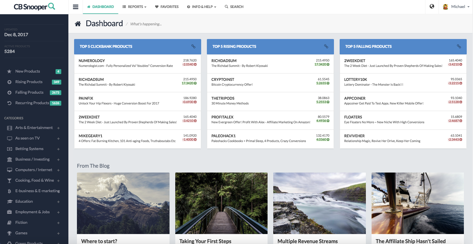Click the TV icon for As seen on TV
473x244 pixels.
pos(9,138)
